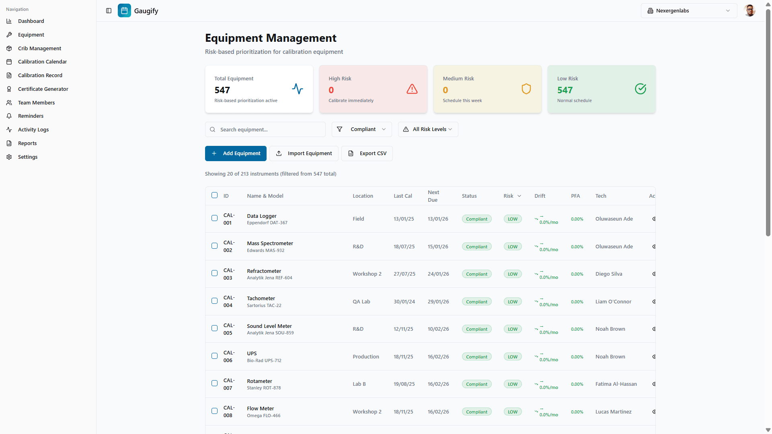Viewport: 772px width, 434px height.
Task: Click the High Risk warning triangle icon
Action: (x=412, y=89)
